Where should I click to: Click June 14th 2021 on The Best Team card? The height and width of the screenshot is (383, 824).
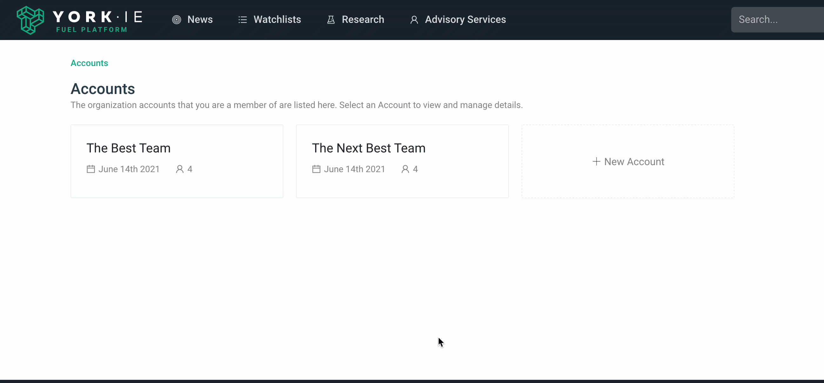tap(129, 169)
